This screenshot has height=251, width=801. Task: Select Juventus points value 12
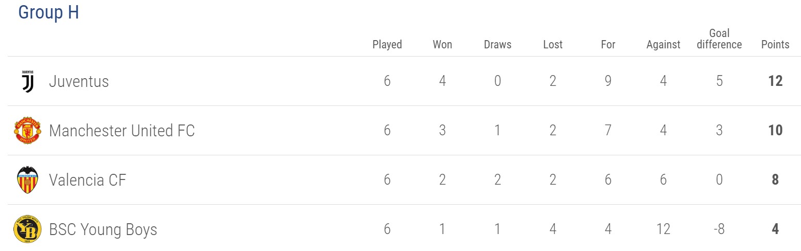775,81
